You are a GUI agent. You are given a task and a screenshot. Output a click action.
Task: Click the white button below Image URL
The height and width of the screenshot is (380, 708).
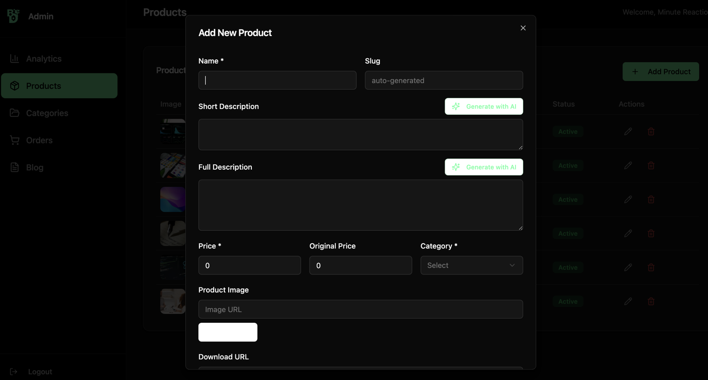tap(227, 332)
